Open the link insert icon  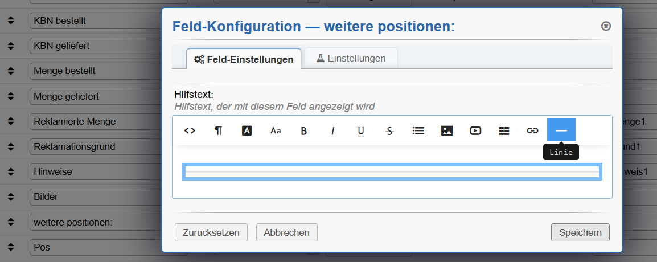pyautogui.click(x=532, y=130)
